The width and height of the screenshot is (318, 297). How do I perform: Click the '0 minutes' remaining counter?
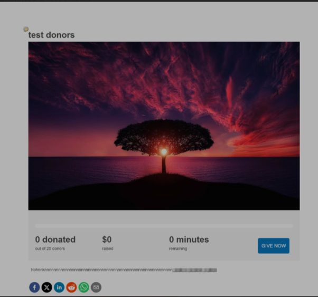click(x=189, y=239)
